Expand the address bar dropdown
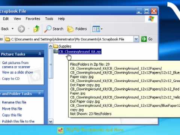180x135 pixels. point(136,39)
